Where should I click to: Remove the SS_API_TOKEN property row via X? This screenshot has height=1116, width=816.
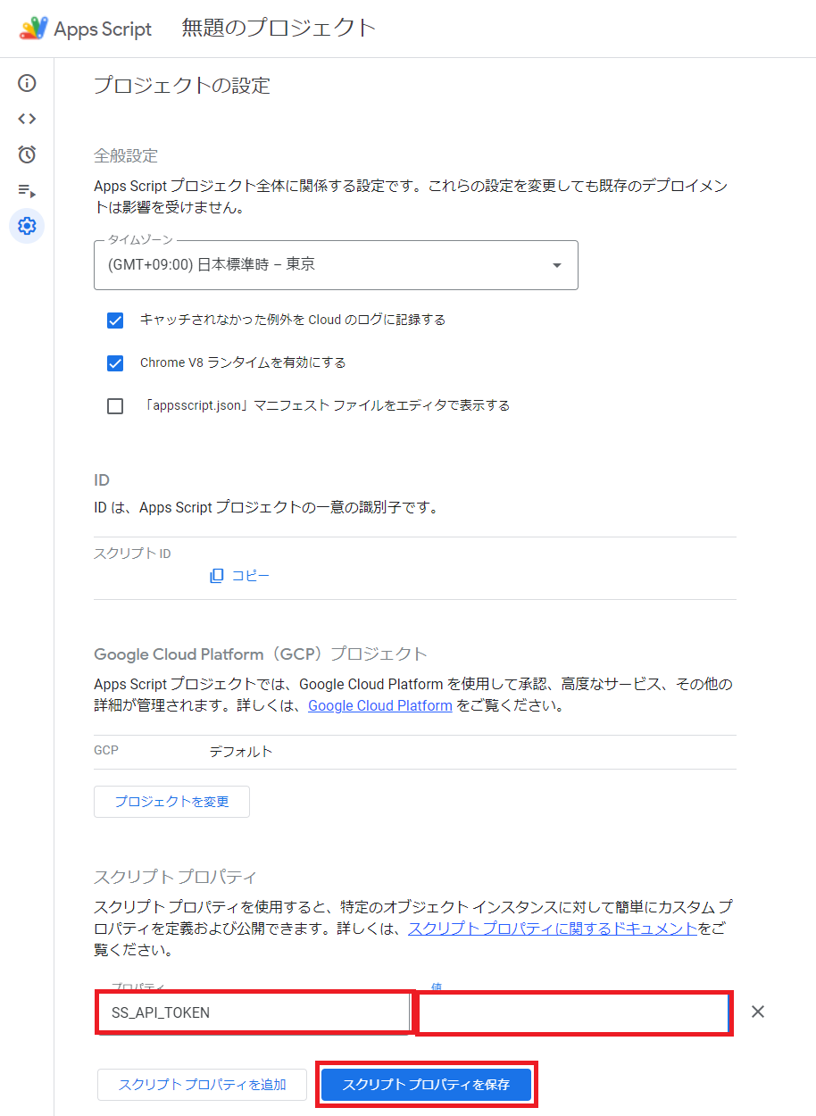(x=758, y=1012)
